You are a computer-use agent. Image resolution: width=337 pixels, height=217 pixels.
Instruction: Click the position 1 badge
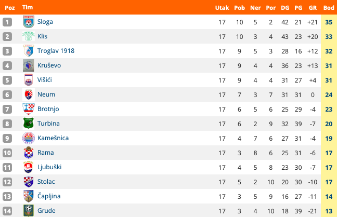pos(7,22)
